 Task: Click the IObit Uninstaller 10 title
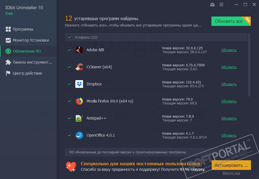24,8
